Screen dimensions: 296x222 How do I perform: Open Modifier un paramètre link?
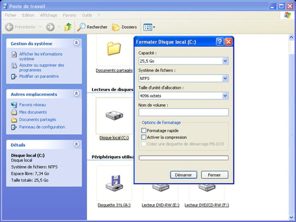click(39, 76)
